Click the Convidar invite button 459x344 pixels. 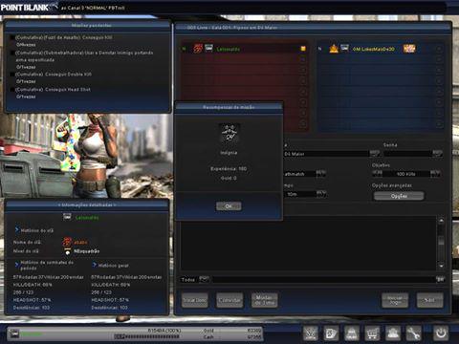(x=229, y=300)
